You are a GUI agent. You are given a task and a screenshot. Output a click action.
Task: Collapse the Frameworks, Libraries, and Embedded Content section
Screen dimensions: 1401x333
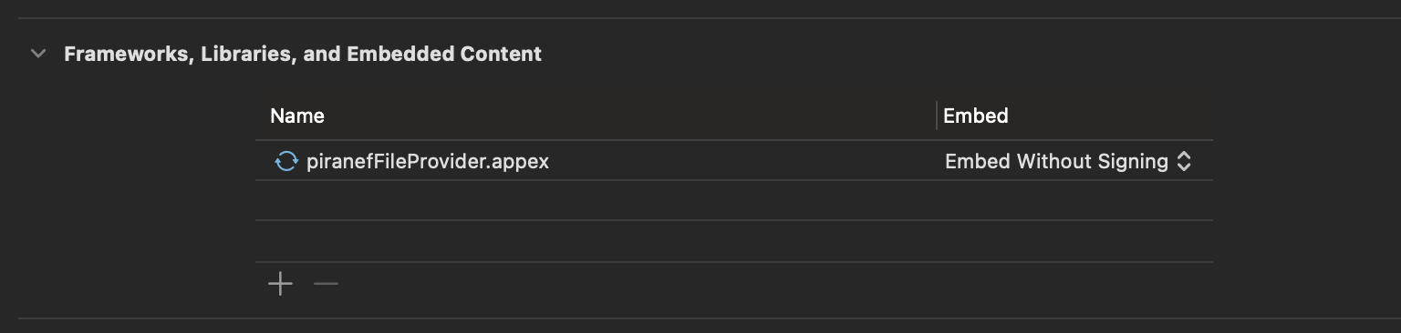pyautogui.click(x=38, y=54)
